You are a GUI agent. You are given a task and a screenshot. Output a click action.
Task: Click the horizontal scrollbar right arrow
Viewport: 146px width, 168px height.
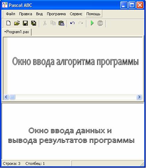pyautogui.click(x=139, y=97)
